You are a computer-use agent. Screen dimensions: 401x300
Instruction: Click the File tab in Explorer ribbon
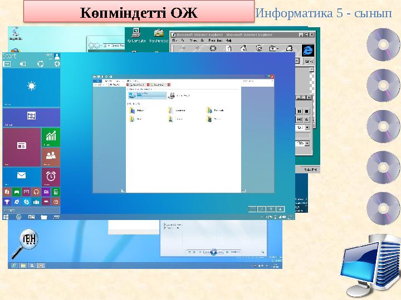pyautogui.click(x=97, y=81)
